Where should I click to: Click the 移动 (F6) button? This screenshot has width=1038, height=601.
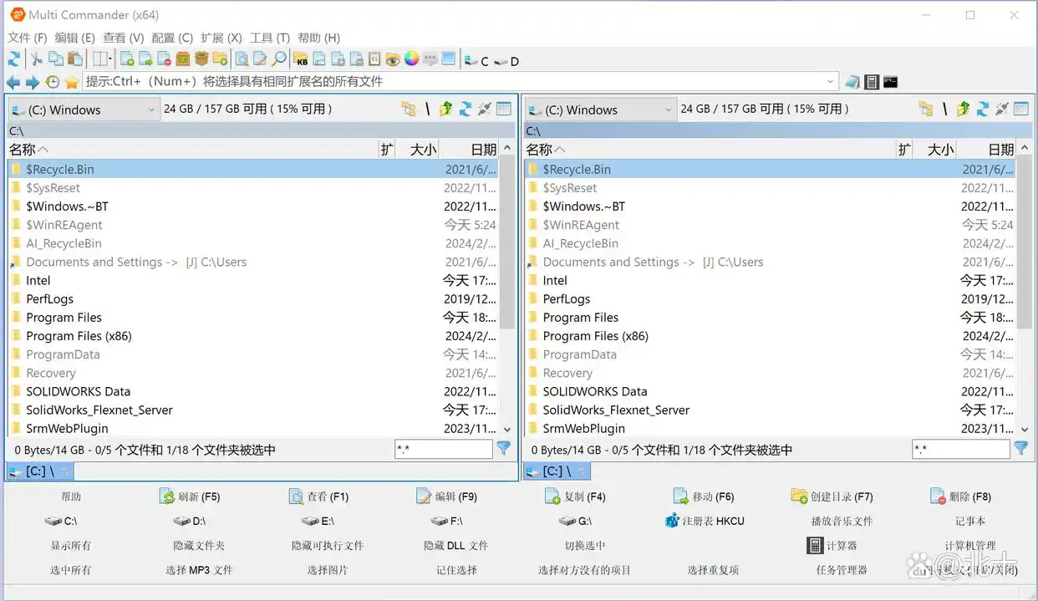(703, 497)
